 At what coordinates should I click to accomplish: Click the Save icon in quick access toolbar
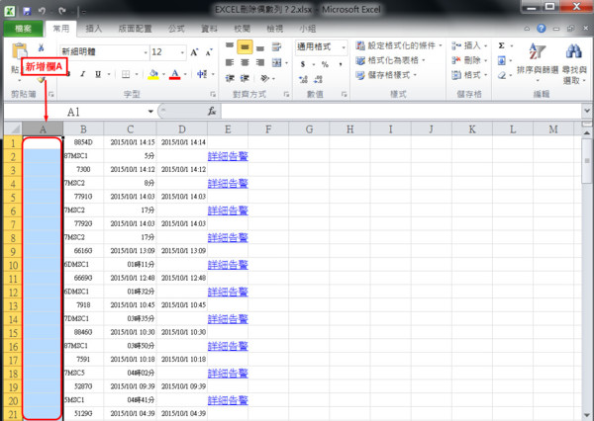(x=27, y=11)
